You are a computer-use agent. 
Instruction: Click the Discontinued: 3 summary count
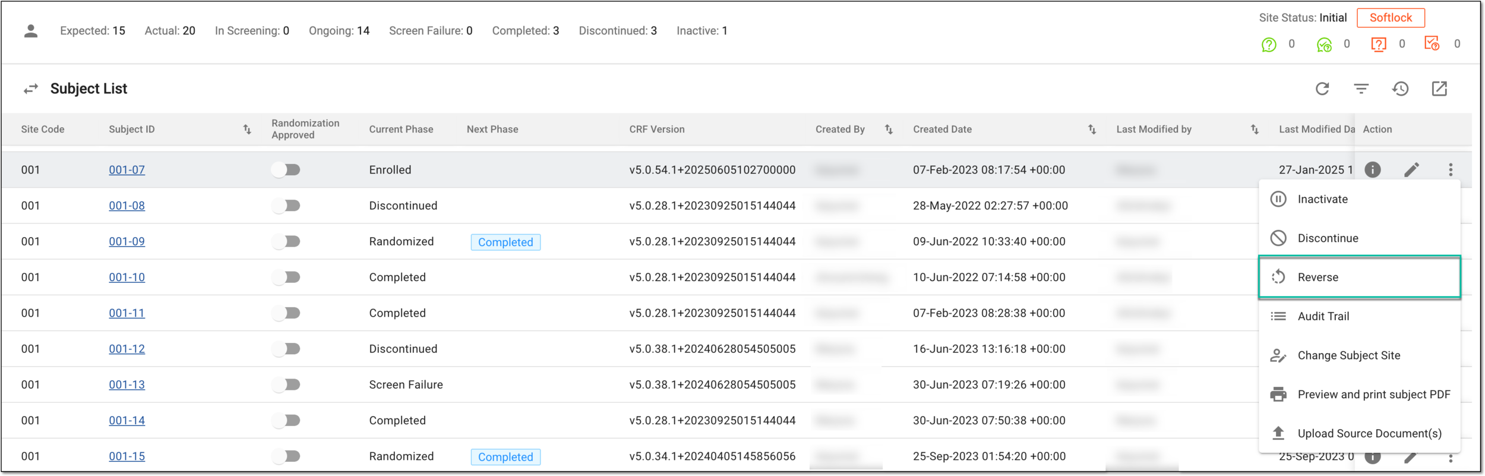coord(618,31)
